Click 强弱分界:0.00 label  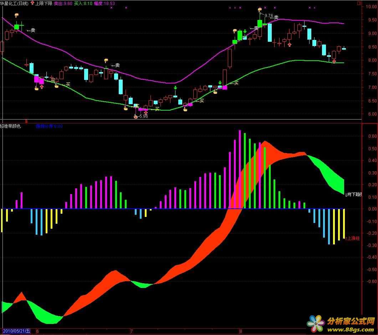[x=49, y=126]
